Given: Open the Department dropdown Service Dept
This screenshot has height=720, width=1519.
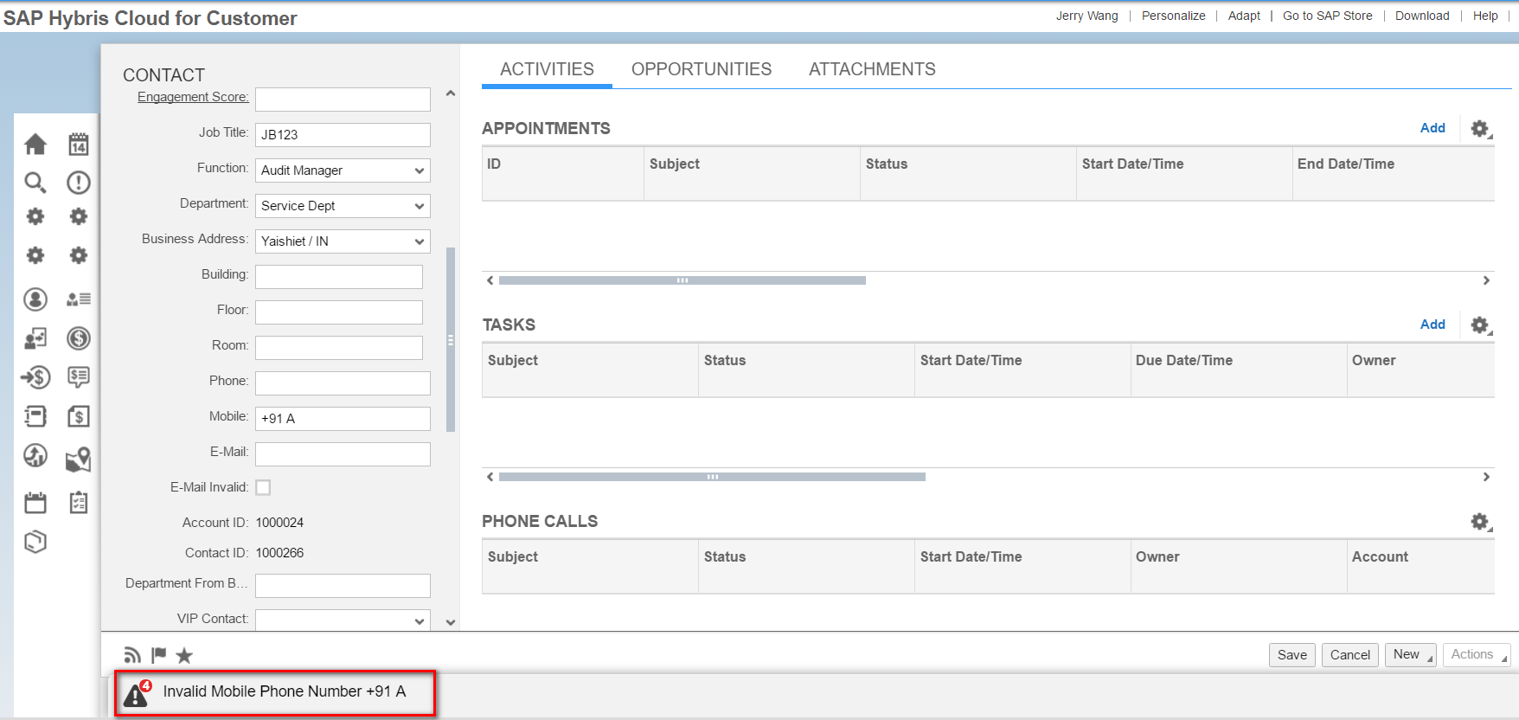Looking at the screenshot, I should (x=343, y=206).
